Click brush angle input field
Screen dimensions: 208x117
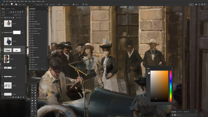click(79, 5)
